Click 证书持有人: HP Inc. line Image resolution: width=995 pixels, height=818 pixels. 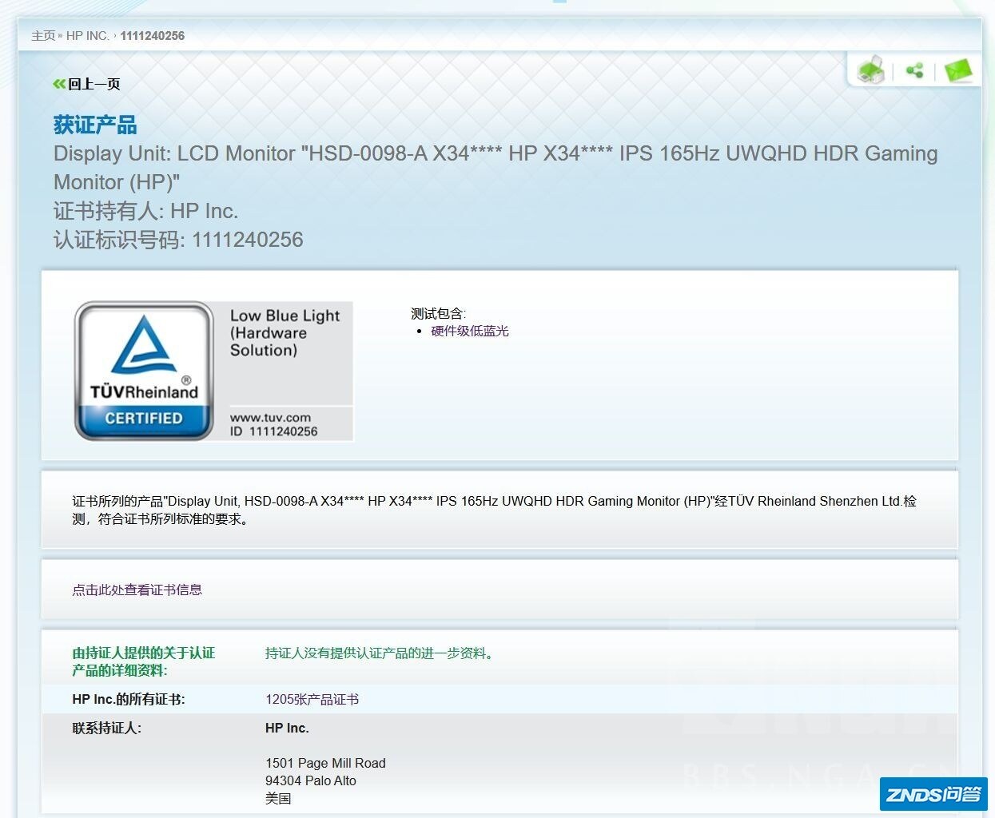click(x=145, y=211)
